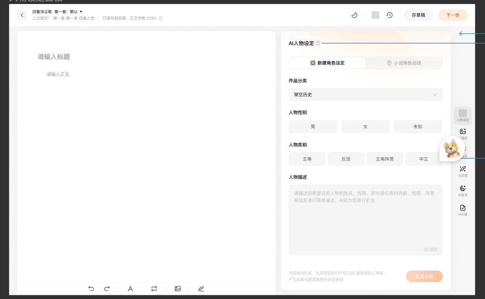Open AI灵感 inspiration tool

pyautogui.click(x=462, y=171)
